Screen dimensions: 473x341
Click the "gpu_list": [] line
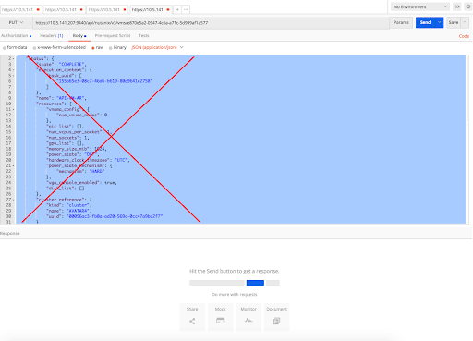tap(65, 143)
